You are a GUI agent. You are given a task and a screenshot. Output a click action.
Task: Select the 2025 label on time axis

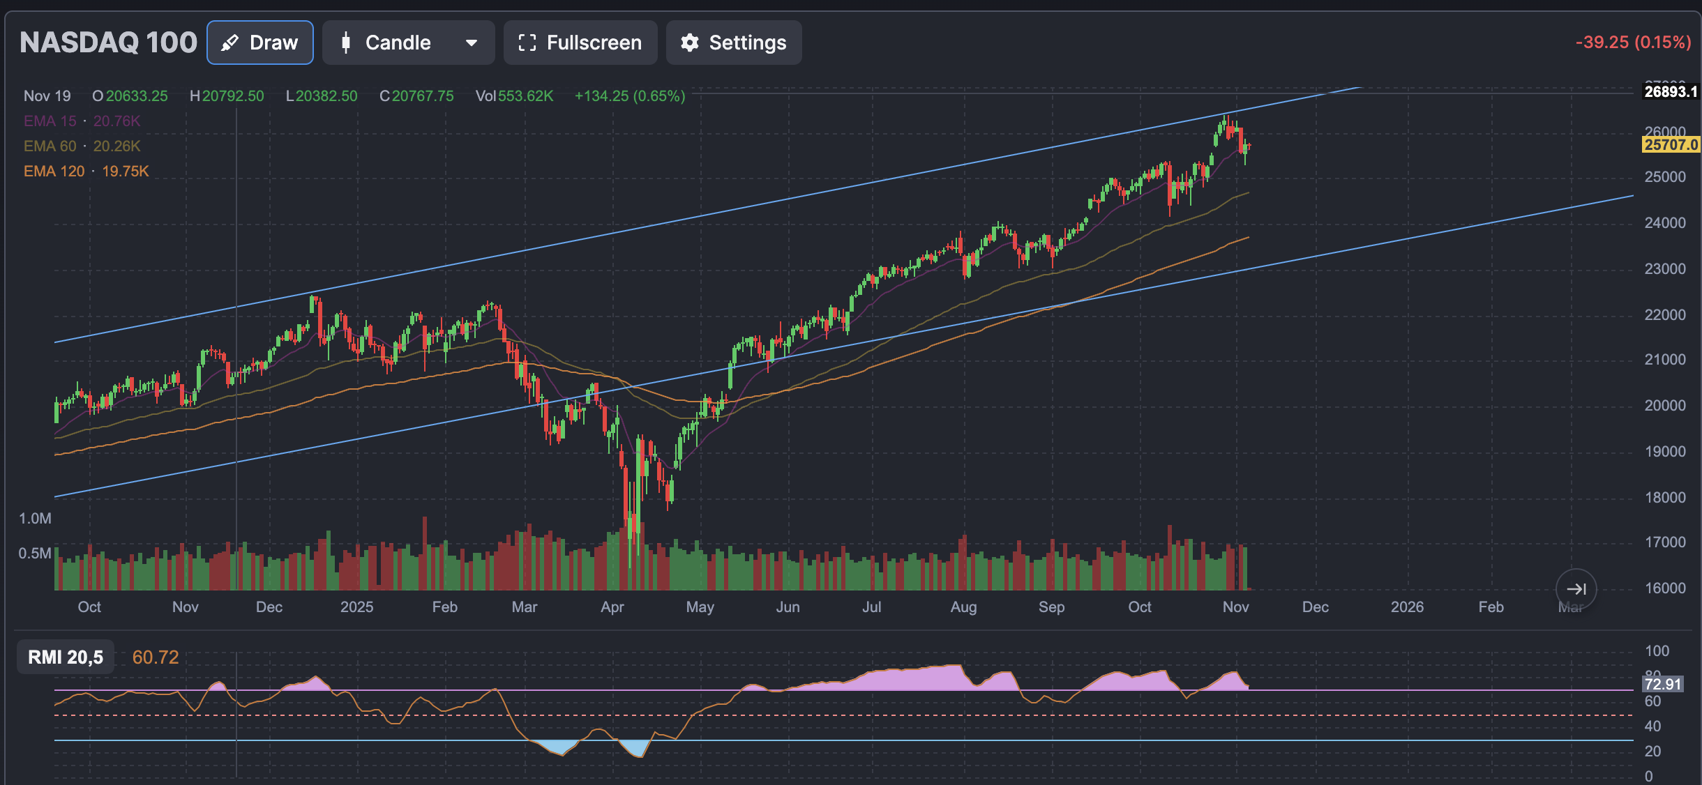tap(356, 607)
